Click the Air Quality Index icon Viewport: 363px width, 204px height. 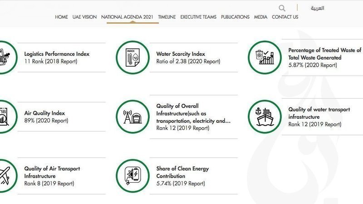tap(5, 117)
